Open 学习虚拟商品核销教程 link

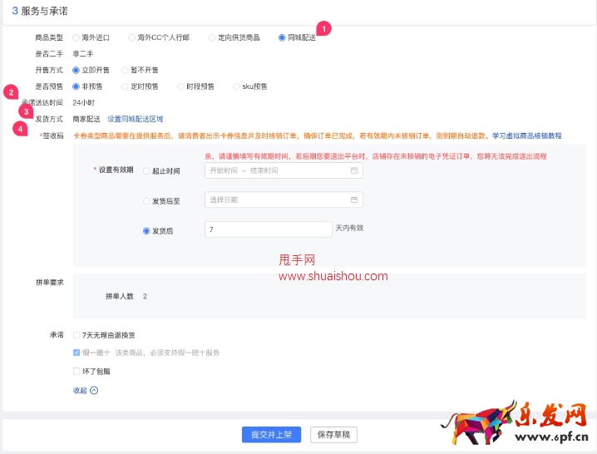coord(527,136)
